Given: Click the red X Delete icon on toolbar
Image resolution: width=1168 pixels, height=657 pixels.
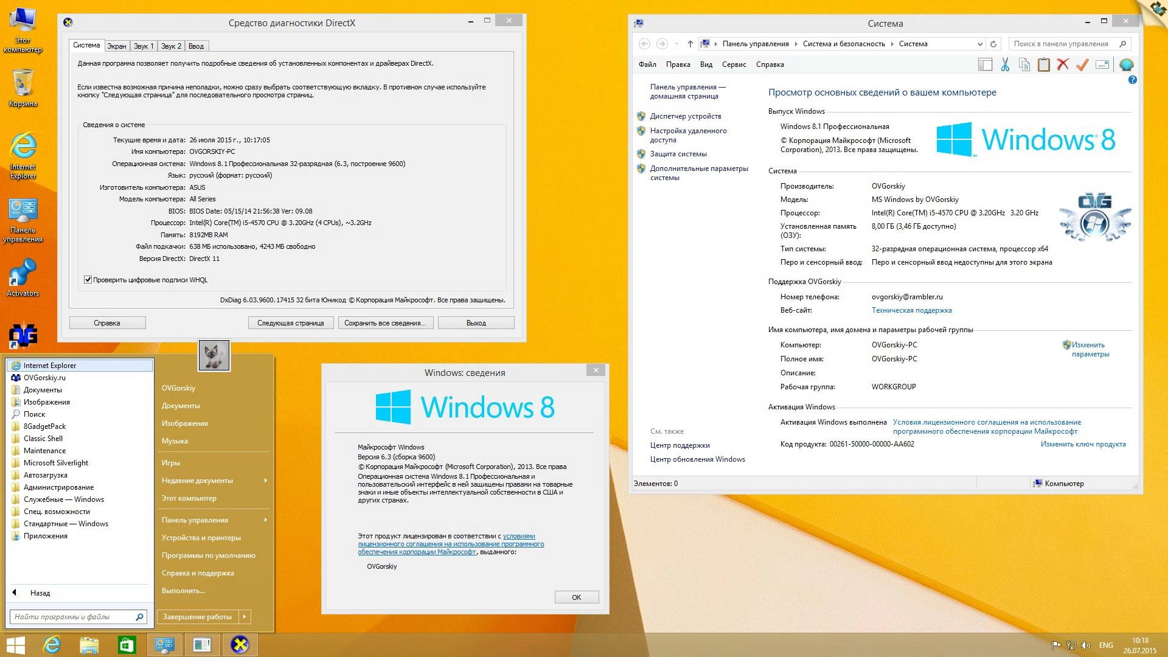Looking at the screenshot, I should (1063, 64).
